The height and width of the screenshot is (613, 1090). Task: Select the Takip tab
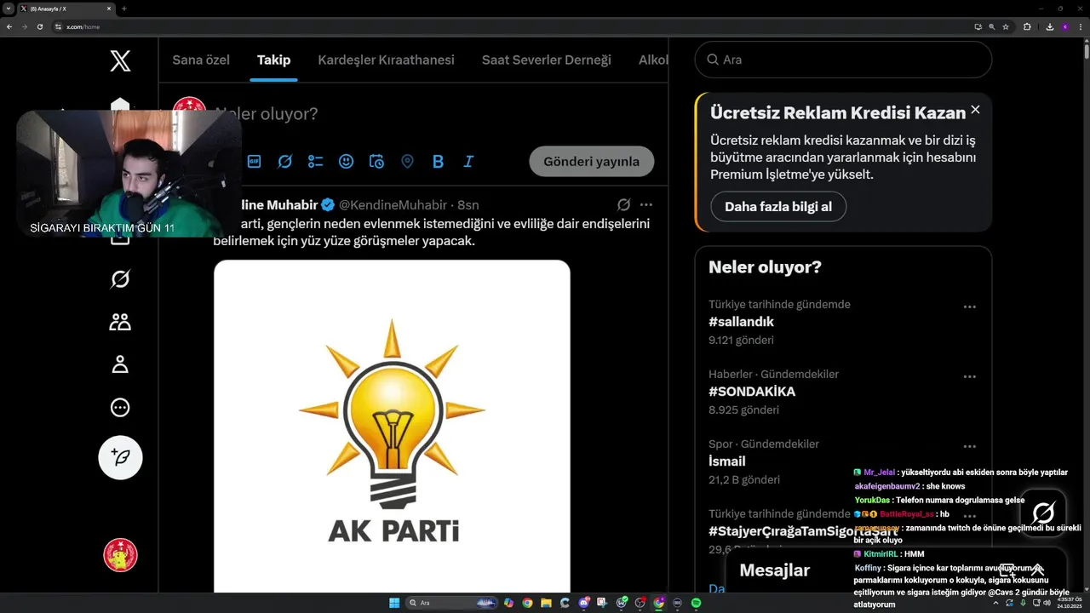coord(274,60)
